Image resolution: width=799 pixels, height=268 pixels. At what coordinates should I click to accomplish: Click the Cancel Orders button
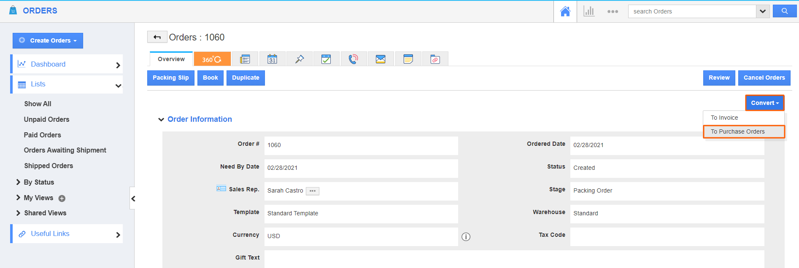764,78
